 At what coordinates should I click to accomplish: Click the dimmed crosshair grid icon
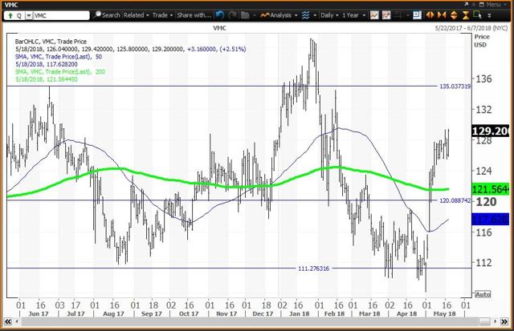398,15
